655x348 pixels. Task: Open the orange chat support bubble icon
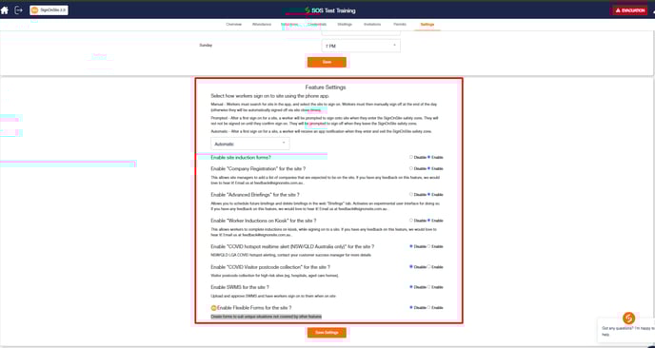(x=628, y=318)
